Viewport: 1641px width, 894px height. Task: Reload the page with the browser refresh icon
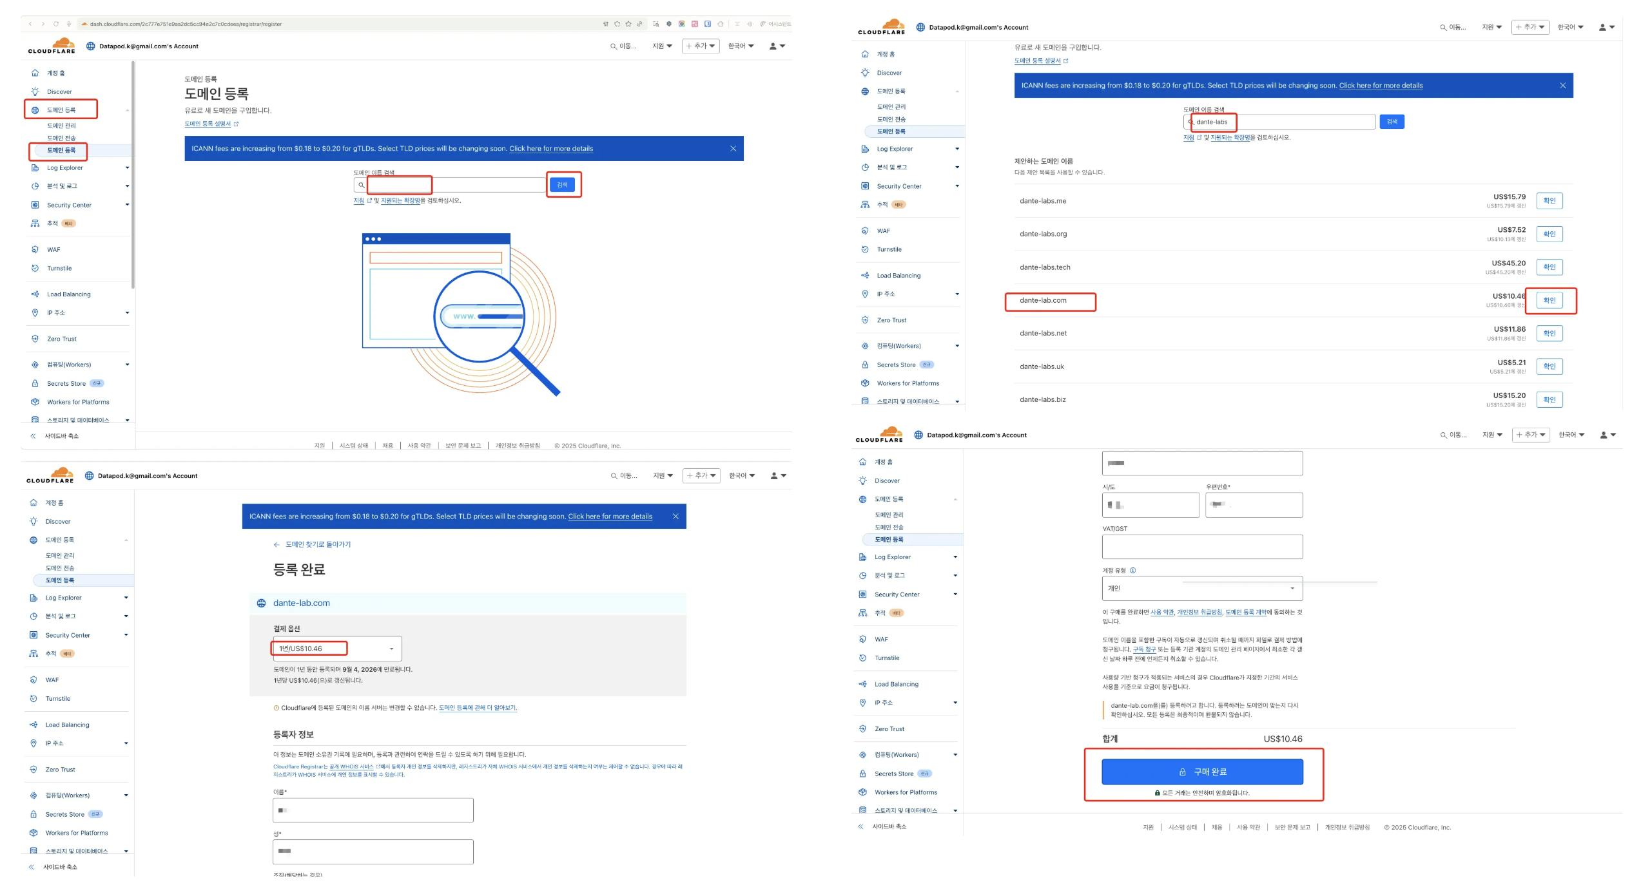pyautogui.click(x=56, y=24)
